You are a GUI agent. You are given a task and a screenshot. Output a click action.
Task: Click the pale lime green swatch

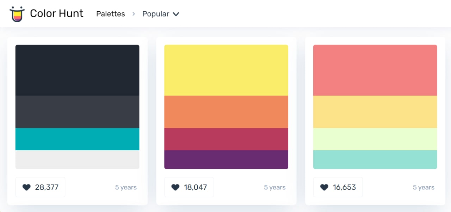375,139
